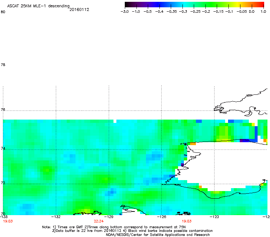This screenshot has height=237, width=270.
Task: Click the yellow section of the colorbar
Action: pos(238,4)
